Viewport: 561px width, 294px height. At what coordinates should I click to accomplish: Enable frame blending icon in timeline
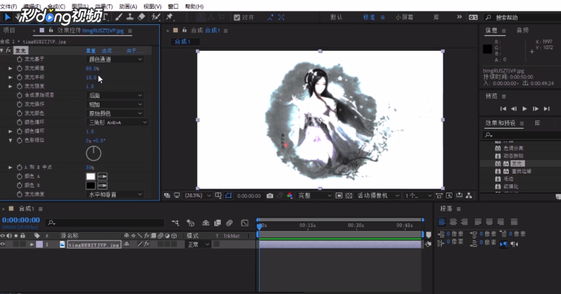(217, 223)
